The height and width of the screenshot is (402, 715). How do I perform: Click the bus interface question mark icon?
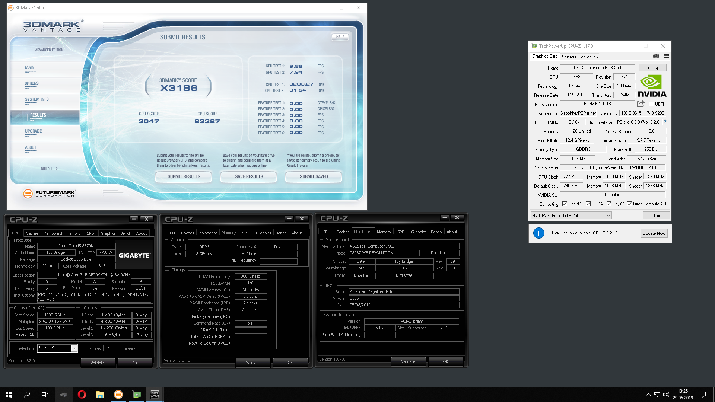(x=665, y=122)
